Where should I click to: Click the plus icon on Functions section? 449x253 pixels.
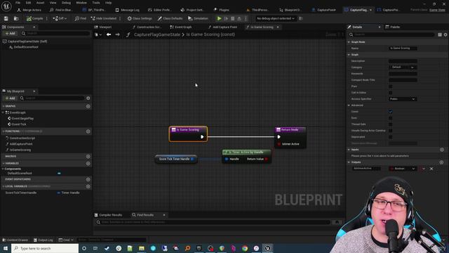(88, 131)
